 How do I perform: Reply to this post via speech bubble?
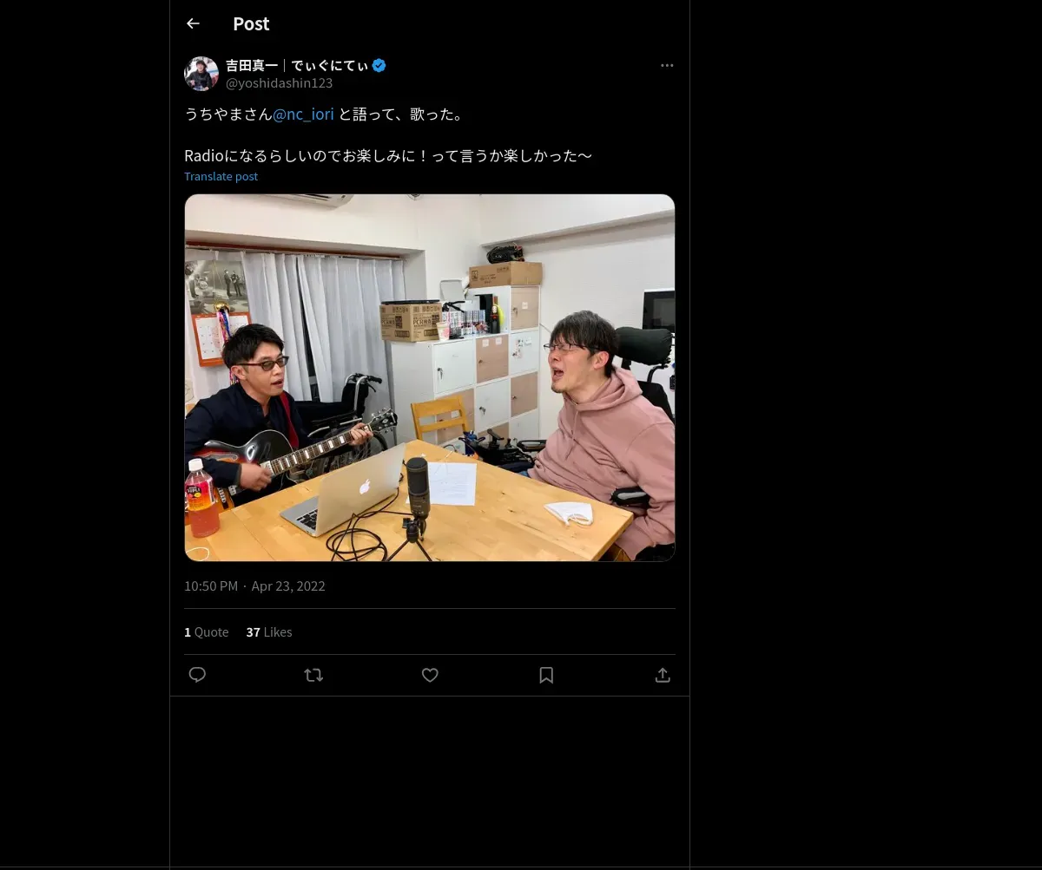[x=197, y=675]
